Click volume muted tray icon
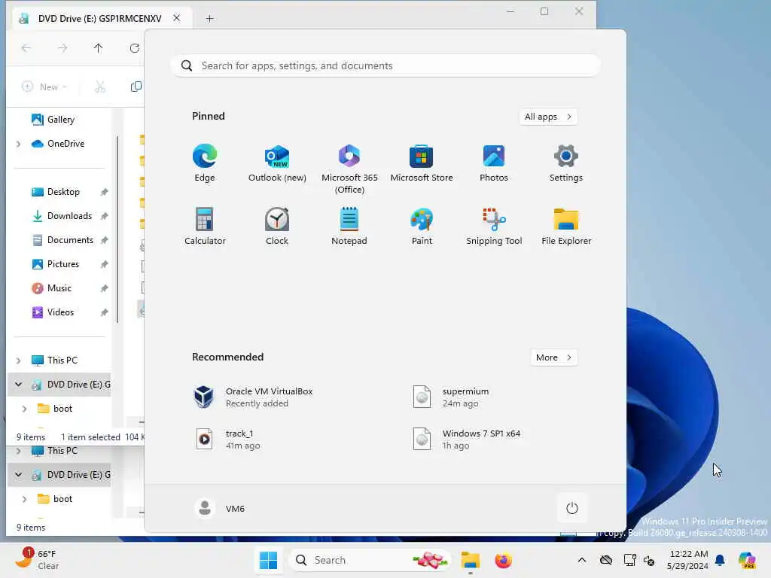This screenshot has width=771, height=578. [x=648, y=560]
